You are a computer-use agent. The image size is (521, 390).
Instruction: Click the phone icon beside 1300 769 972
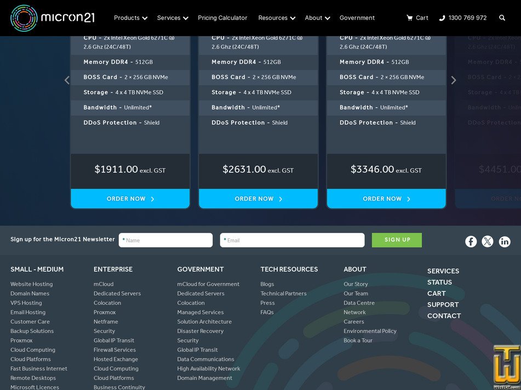tap(441, 18)
